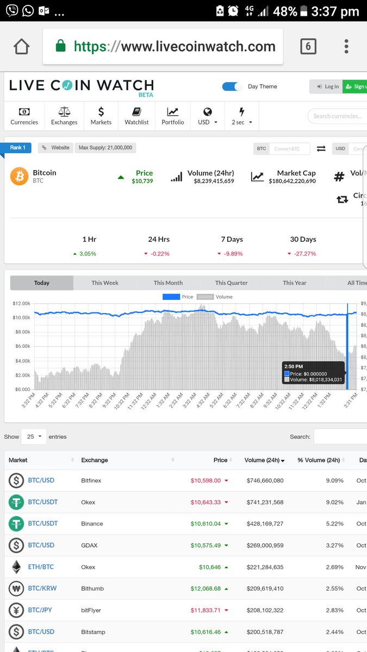Tap the browser home icon

pyautogui.click(x=21, y=47)
